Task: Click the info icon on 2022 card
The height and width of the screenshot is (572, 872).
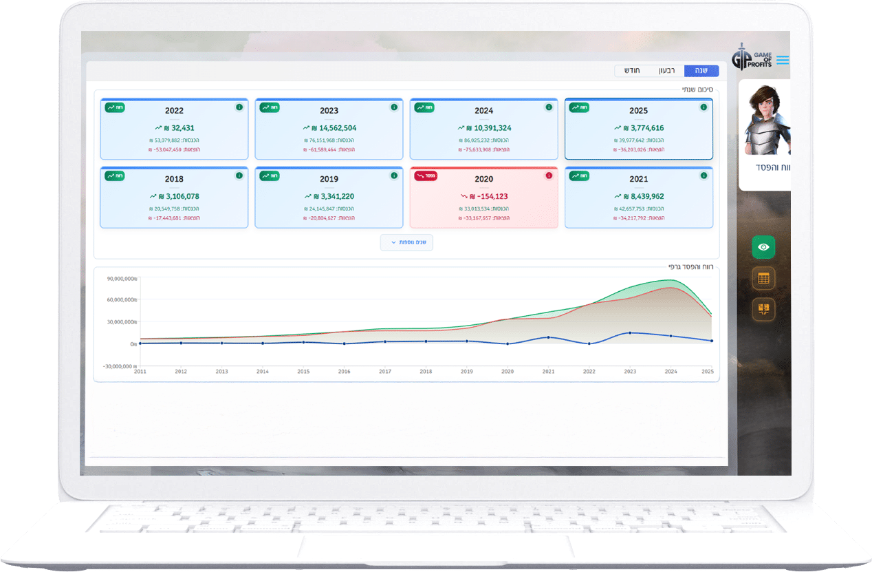Action: tap(239, 107)
